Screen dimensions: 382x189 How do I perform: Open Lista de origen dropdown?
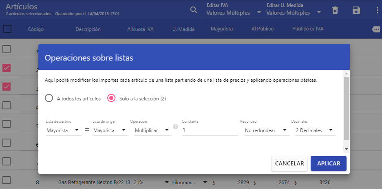[110, 130]
